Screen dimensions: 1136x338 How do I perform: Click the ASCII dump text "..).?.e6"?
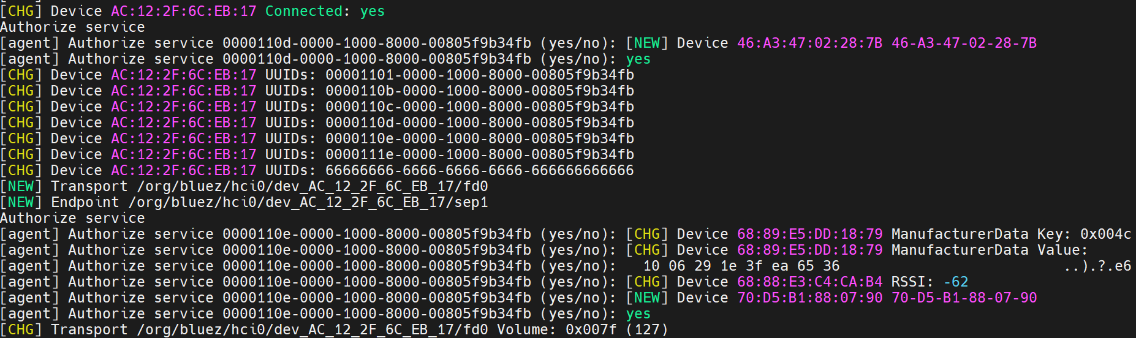(x=1097, y=266)
